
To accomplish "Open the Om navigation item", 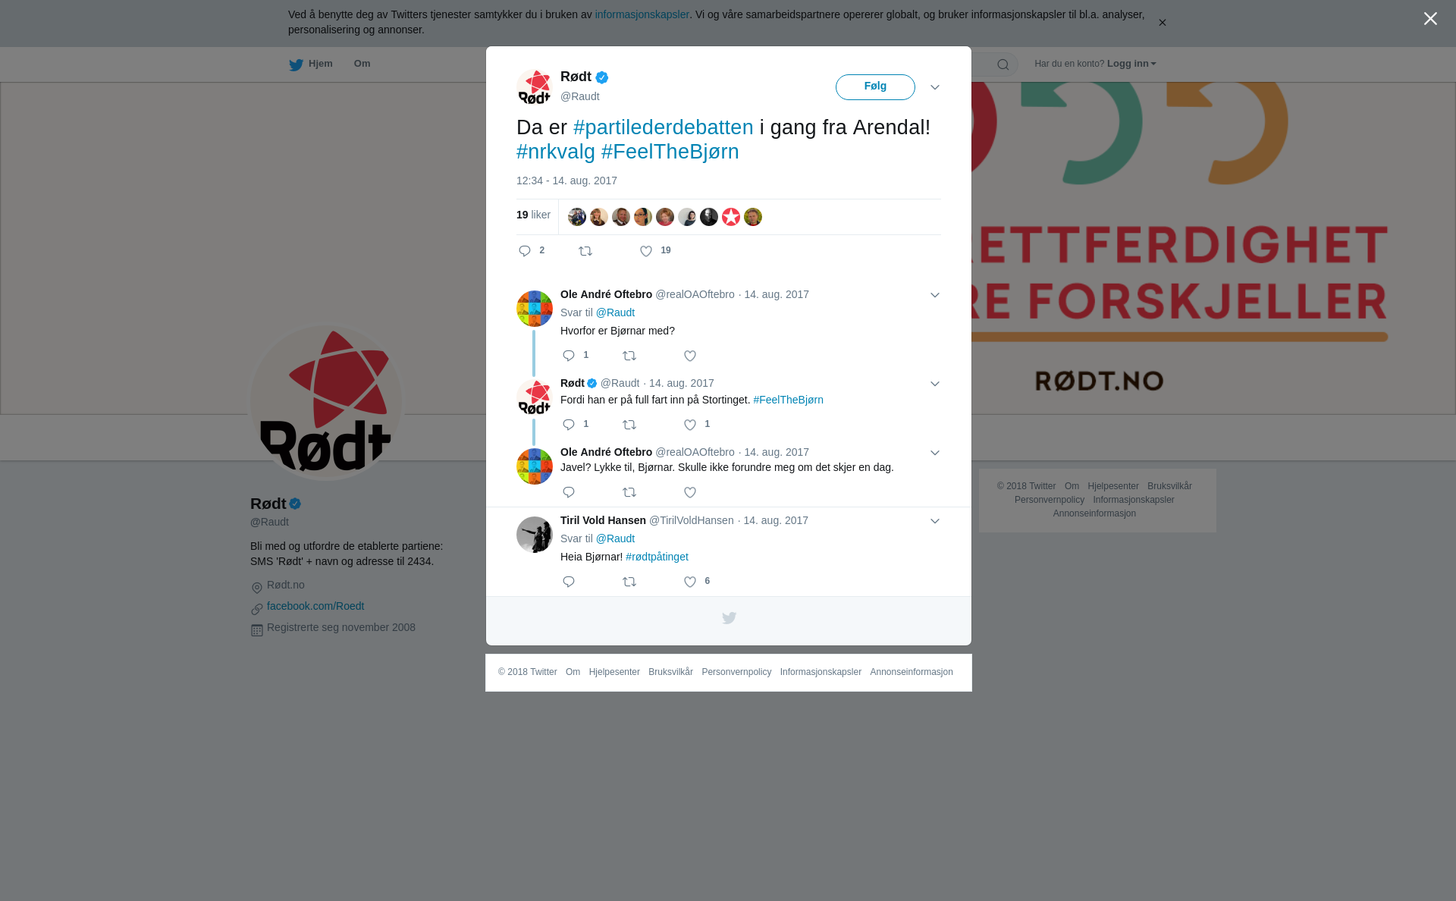I will coord(362,64).
